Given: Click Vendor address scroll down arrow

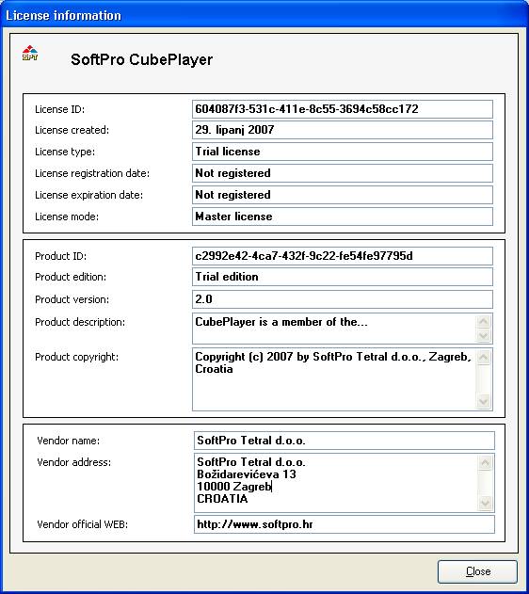Looking at the screenshot, I should point(486,503).
